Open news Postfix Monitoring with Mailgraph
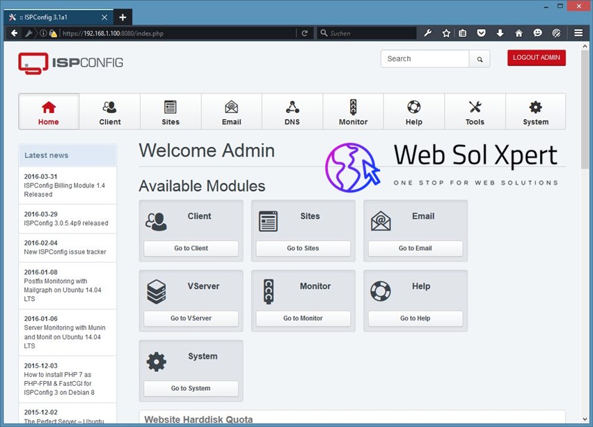Viewport: 593px width, 427px height. click(63, 290)
